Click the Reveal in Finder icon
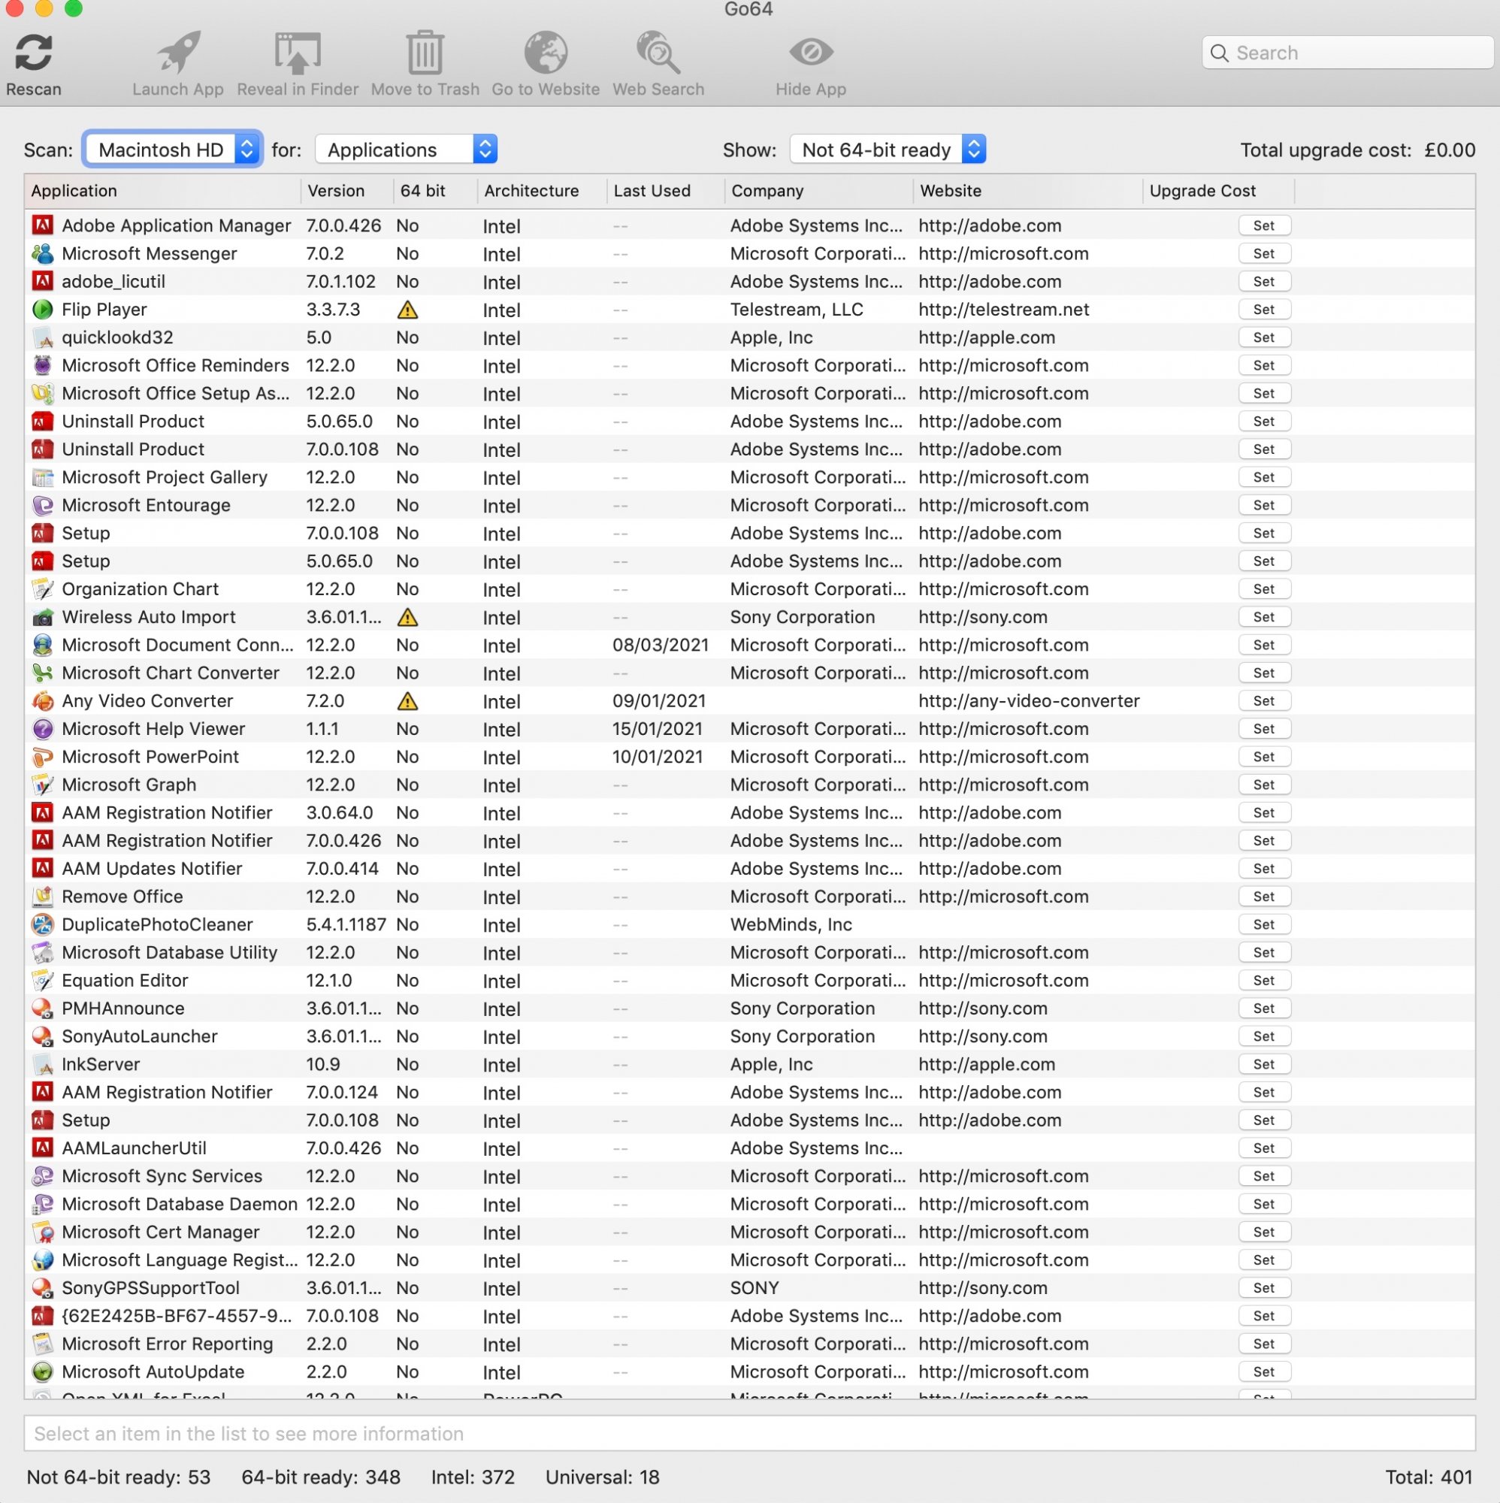Image resolution: width=1500 pixels, height=1503 pixels. [298, 52]
